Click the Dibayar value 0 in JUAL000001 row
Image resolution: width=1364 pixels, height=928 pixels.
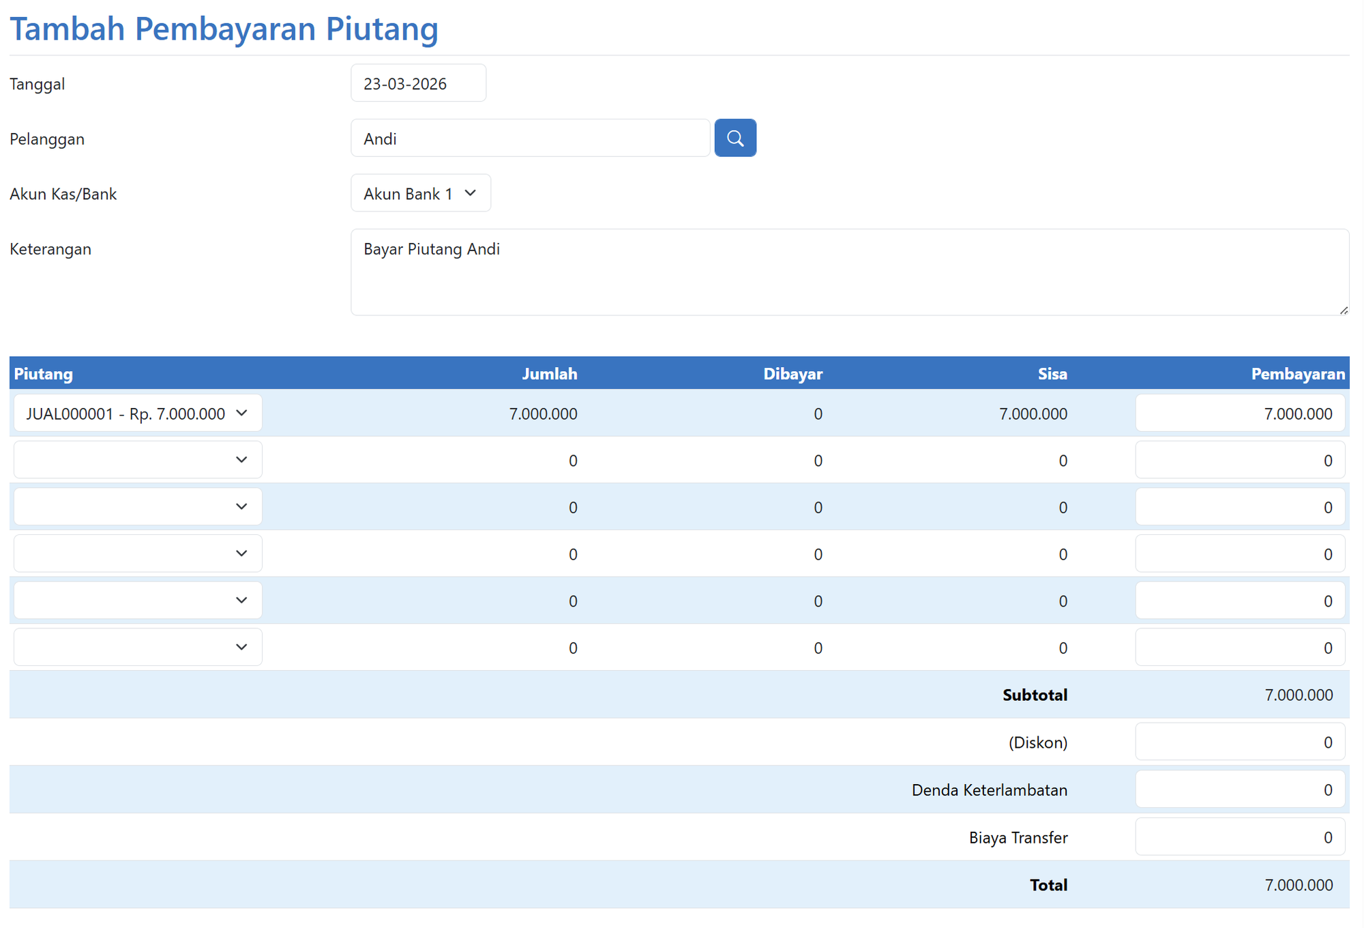(818, 414)
